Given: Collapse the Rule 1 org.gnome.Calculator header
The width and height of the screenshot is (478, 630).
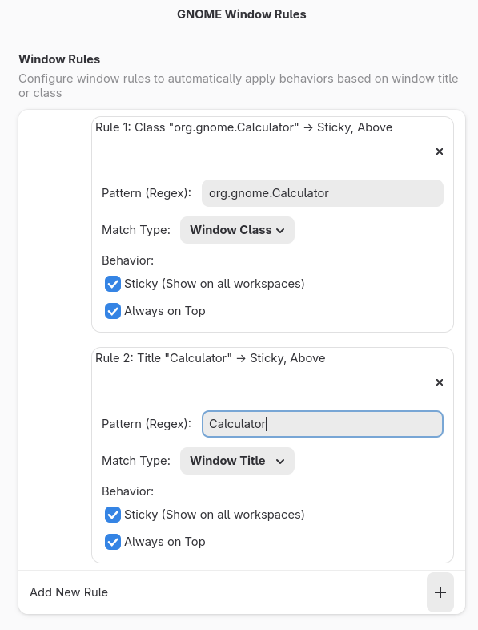Looking at the screenshot, I should point(243,127).
